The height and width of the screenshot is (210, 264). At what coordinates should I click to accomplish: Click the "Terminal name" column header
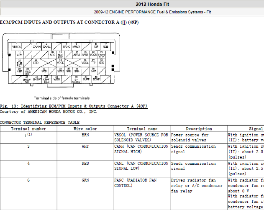click(142, 129)
